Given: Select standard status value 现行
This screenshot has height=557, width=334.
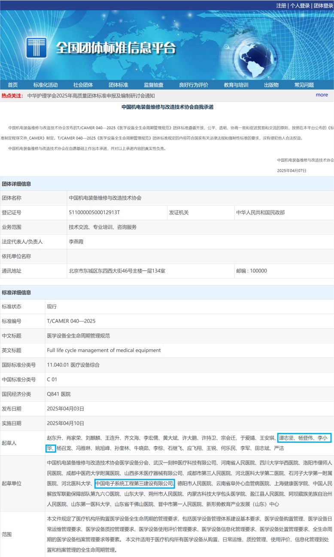Looking at the screenshot, I should tap(52, 307).
